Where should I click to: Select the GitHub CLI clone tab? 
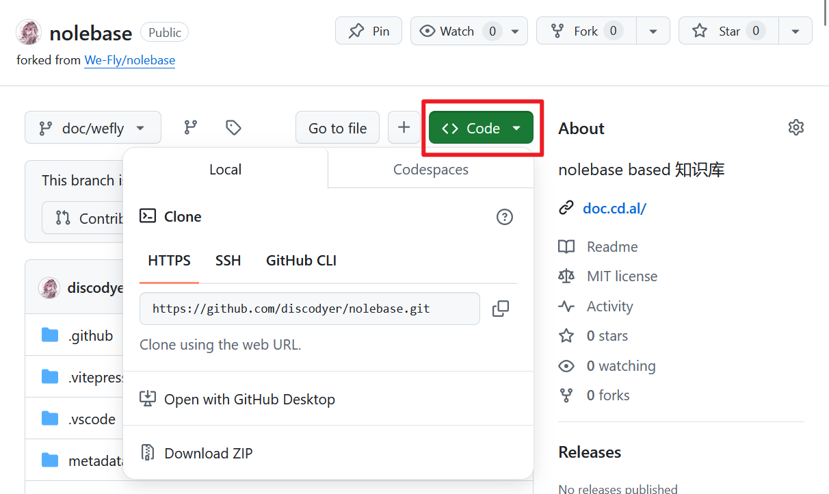301,261
